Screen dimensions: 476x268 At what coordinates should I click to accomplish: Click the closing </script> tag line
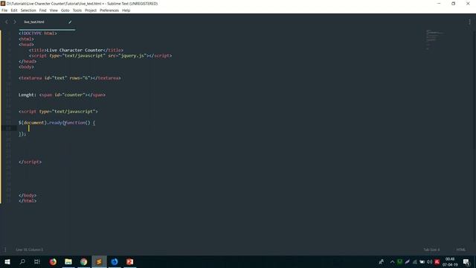[x=30, y=162]
